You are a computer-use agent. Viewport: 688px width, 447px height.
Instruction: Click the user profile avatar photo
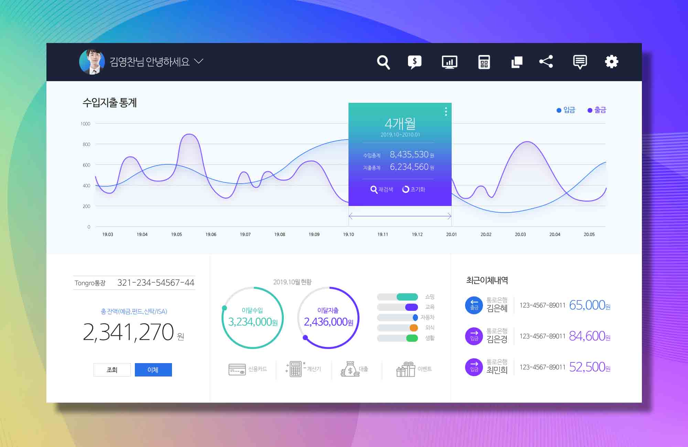(92, 62)
